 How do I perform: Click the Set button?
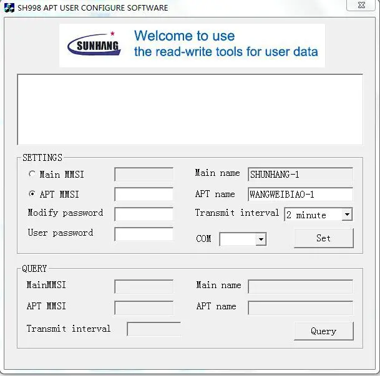[324, 238]
